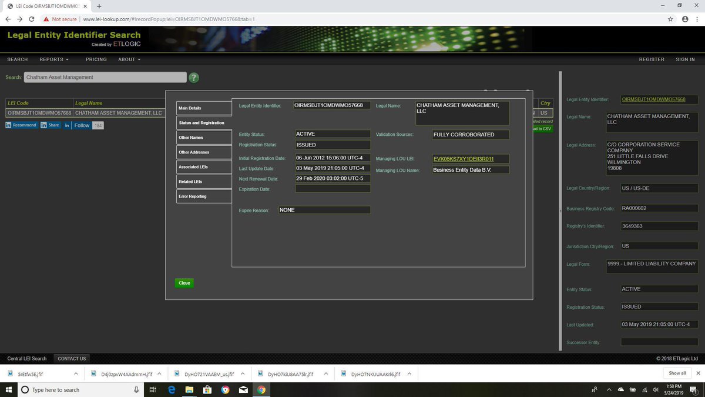705x397 pixels.
Task: Click the green help question mark icon
Action: click(194, 78)
